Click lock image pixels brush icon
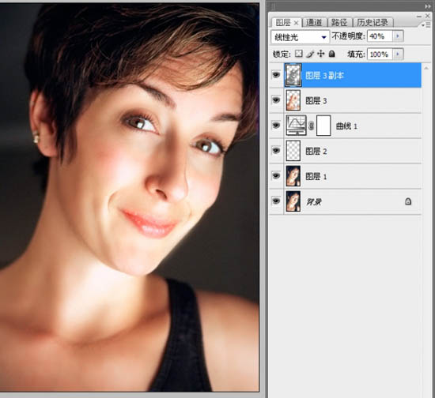This screenshot has width=435, height=398. (310, 54)
